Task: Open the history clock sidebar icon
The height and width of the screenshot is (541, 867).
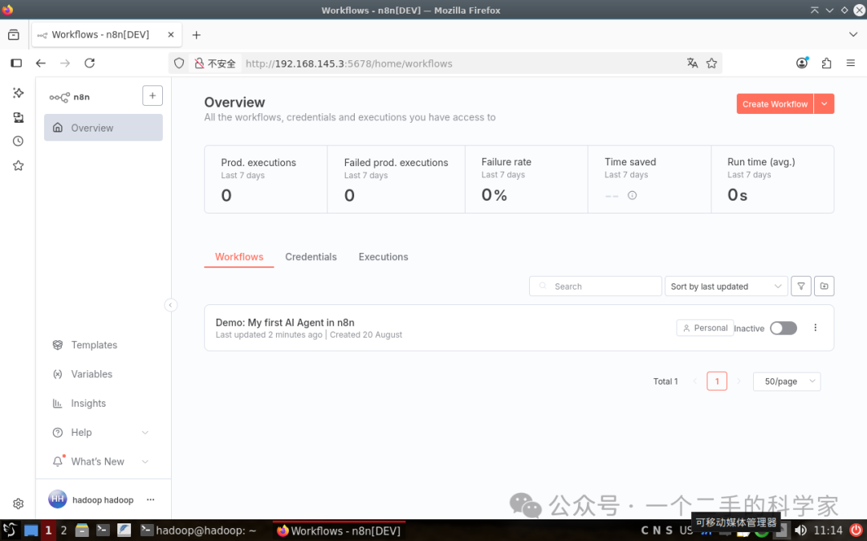Action: (18, 141)
